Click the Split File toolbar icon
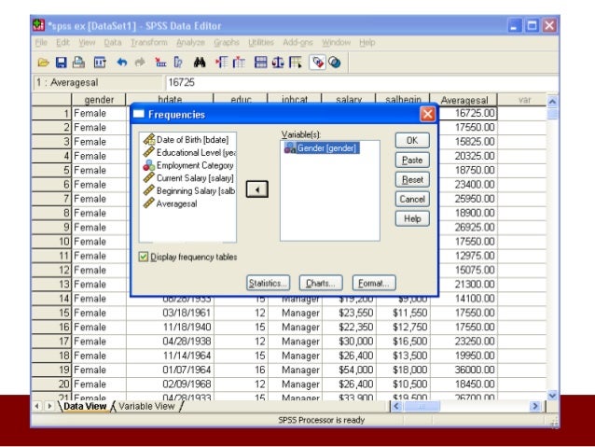The image size is (595, 447). click(x=261, y=63)
